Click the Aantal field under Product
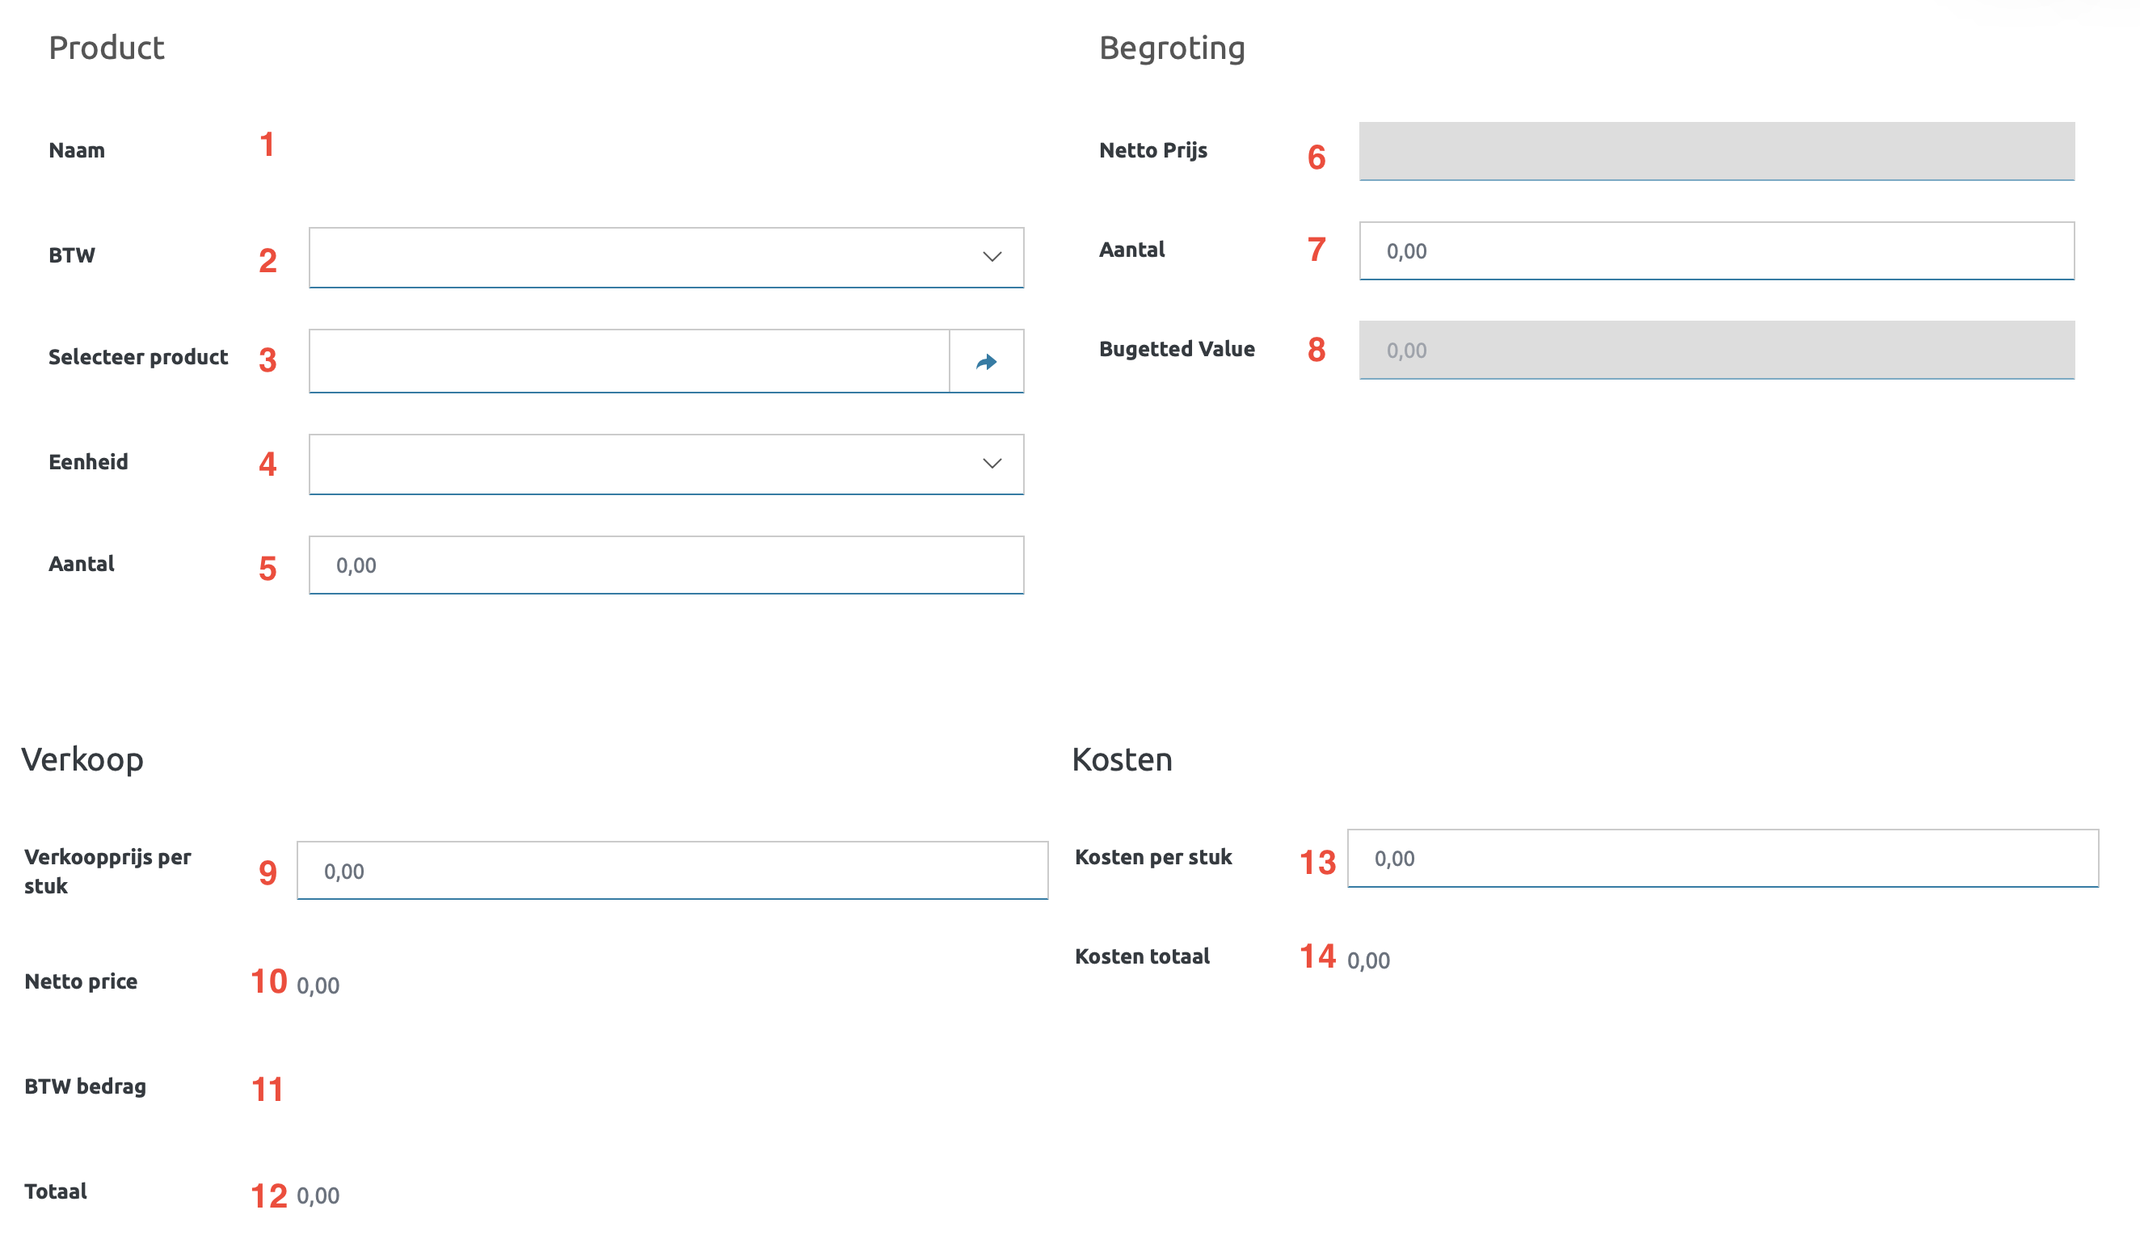Screen dimensions: 2140x1252 [x=666, y=565]
